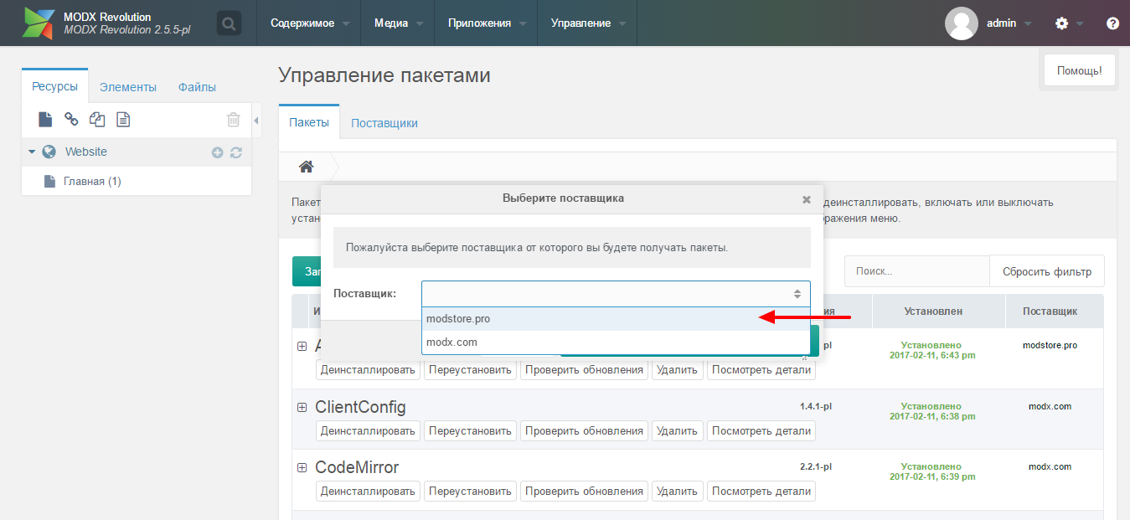Reinstall the ClientConfig package
Viewport: 1130px width, 520px height.
point(470,430)
